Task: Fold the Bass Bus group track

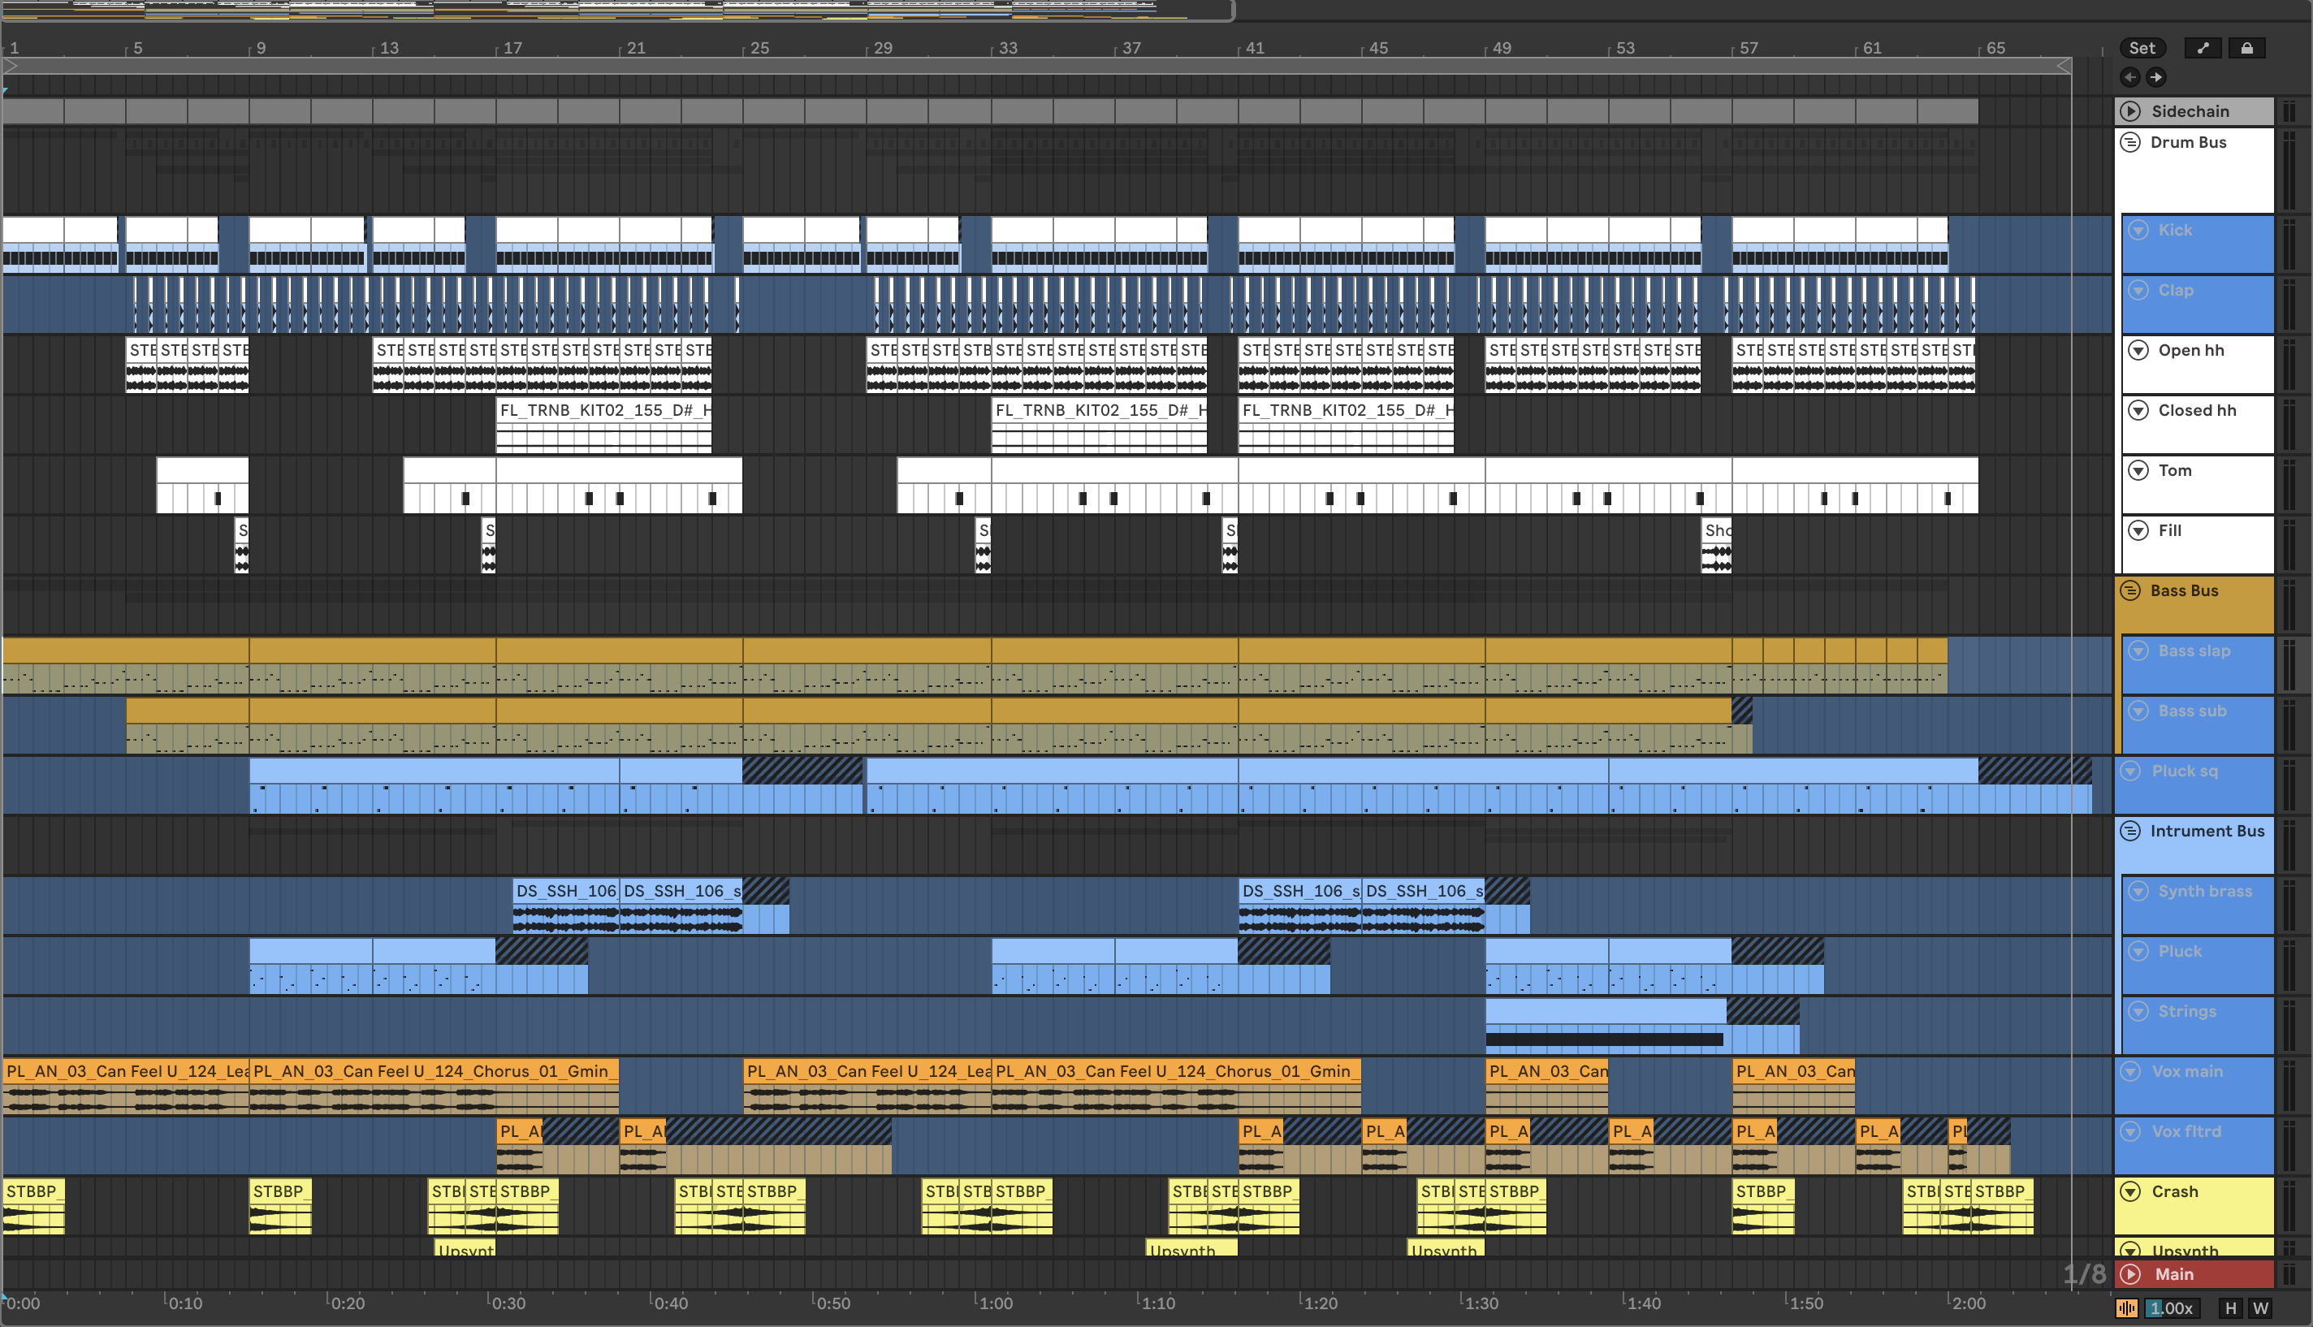Action: click(x=2129, y=590)
